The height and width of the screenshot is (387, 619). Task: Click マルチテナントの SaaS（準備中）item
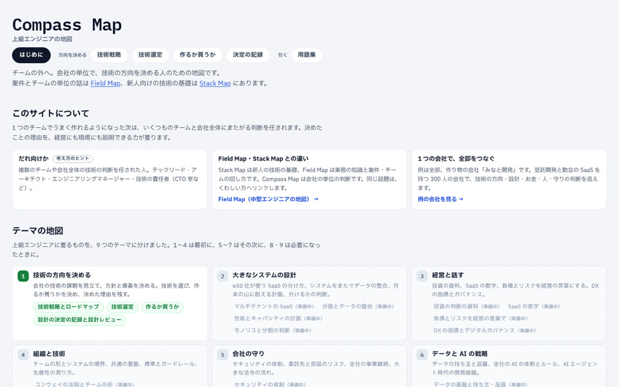click(274, 306)
